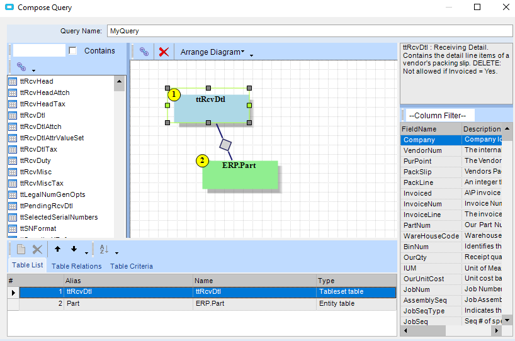
Task: Click the field list scroll down arrow
Action: pyautogui.click(x=507, y=320)
